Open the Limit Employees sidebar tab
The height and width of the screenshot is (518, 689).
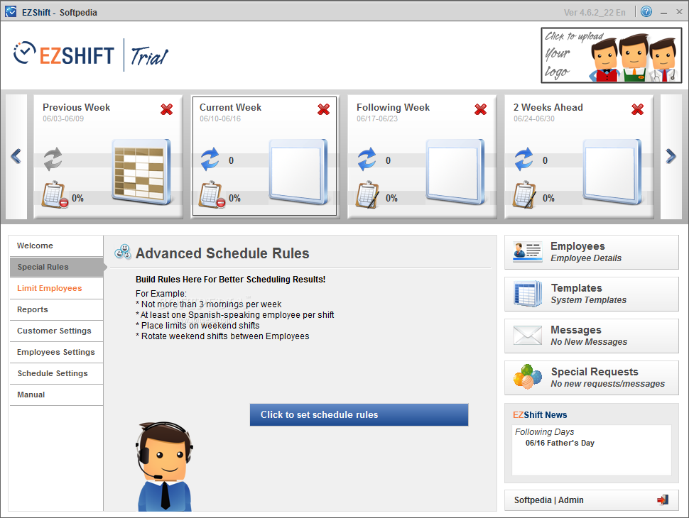click(56, 288)
